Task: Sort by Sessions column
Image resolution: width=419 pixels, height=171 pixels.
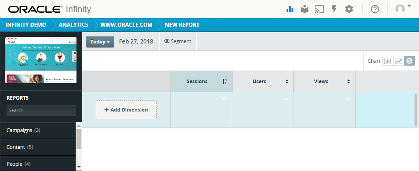Action: [225, 82]
